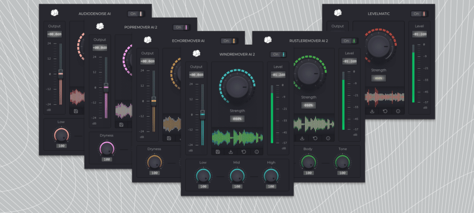
Task: Click the logo icon in PopRemover AI 2
Action: [x=100, y=26]
